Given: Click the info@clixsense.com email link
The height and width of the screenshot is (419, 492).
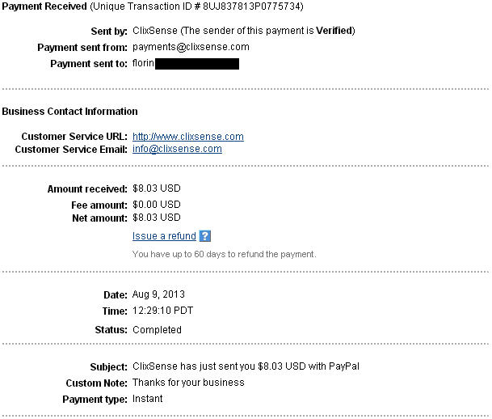Looking at the screenshot, I should [x=177, y=149].
